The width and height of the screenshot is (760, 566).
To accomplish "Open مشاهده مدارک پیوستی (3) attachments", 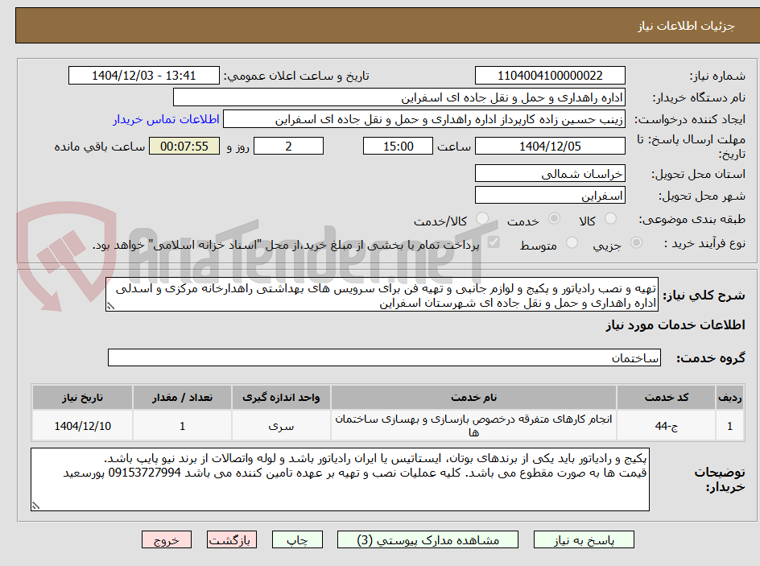I will point(427,539).
